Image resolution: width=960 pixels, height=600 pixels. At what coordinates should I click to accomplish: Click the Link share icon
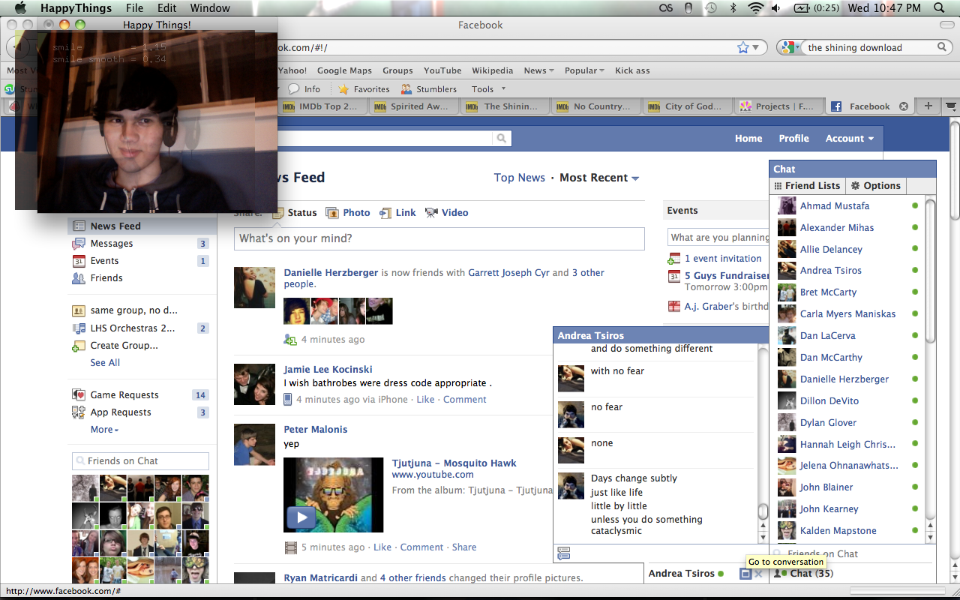pos(385,213)
